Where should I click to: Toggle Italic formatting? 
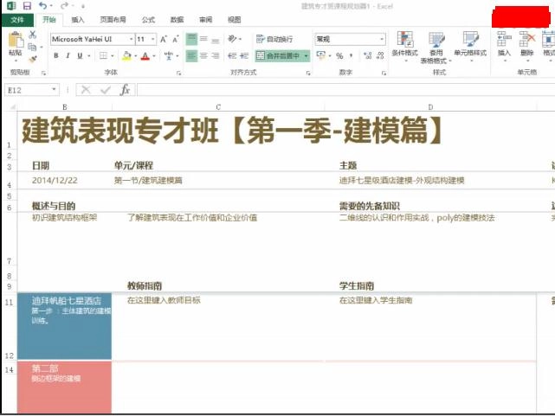68,56
